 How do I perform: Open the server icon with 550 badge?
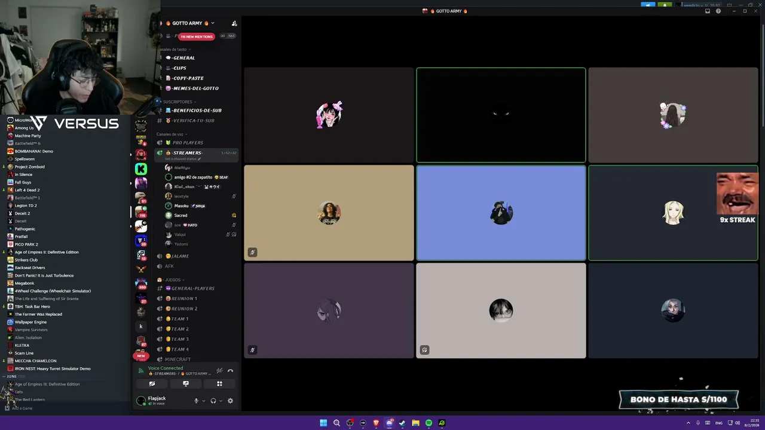tap(141, 283)
